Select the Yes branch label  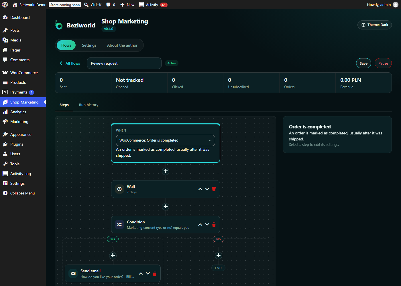point(113,239)
